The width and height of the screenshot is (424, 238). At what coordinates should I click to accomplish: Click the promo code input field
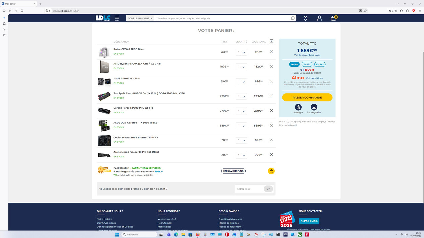pyautogui.click(x=249, y=189)
